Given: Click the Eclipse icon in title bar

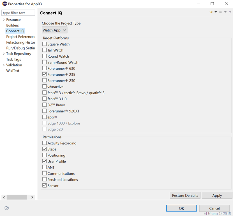Looking at the screenshot, I should click(x=4, y=4).
